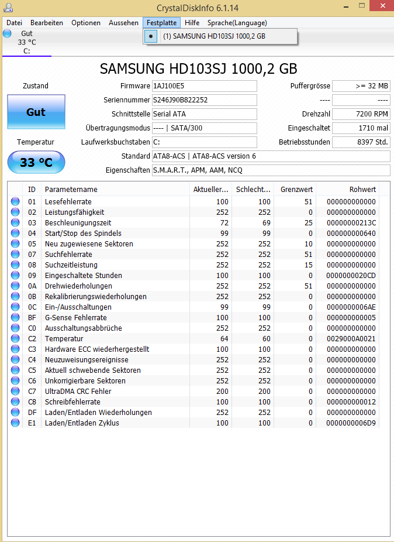Open the Datei menu

tap(14, 23)
